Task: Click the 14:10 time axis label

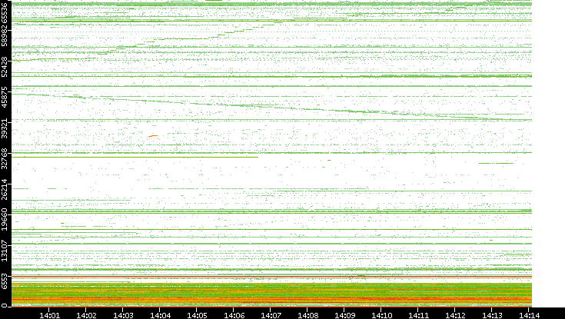Action: pyautogui.click(x=382, y=314)
